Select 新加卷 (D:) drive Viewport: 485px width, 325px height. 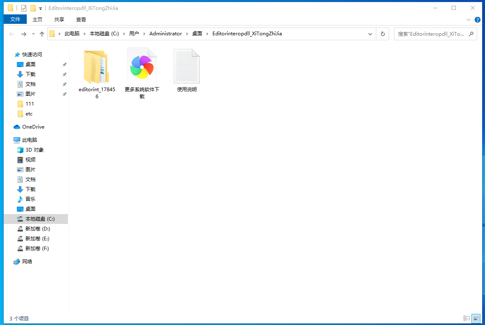coord(37,229)
